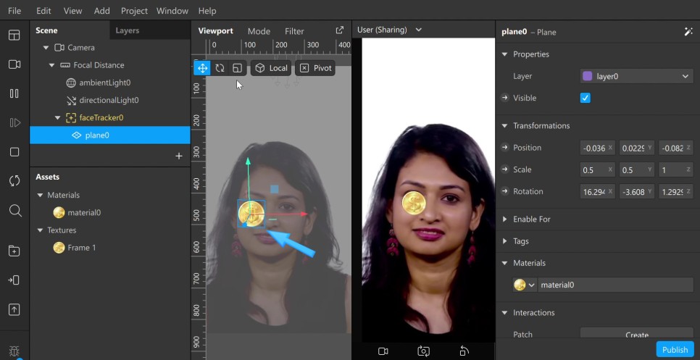Toggle the Pivot button in viewport
700x360 pixels.
click(x=315, y=68)
